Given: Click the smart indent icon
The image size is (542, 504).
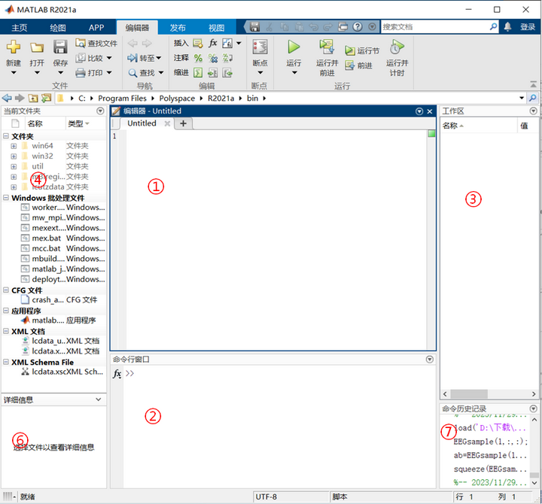Looking at the screenshot, I should (x=198, y=72).
